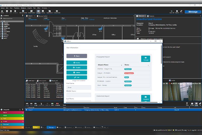Click the Complete icon in message toolbar
The image size is (202, 135).
coord(58,104)
